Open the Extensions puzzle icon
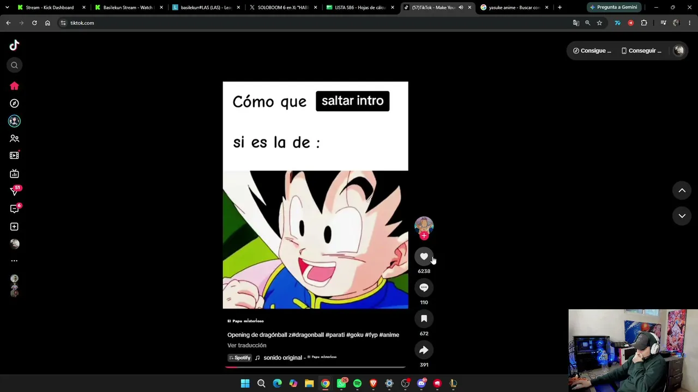The width and height of the screenshot is (698, 392). (x=644, y=23)
